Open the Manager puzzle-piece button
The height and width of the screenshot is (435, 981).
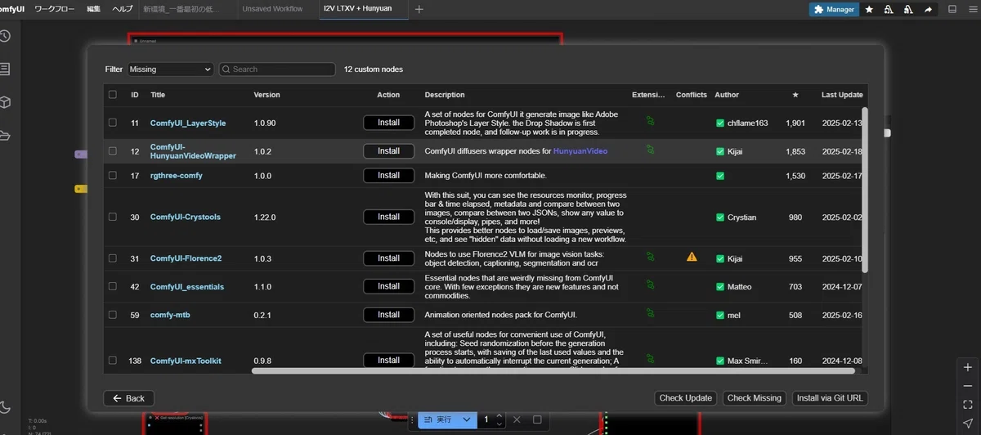coord(832,9)
